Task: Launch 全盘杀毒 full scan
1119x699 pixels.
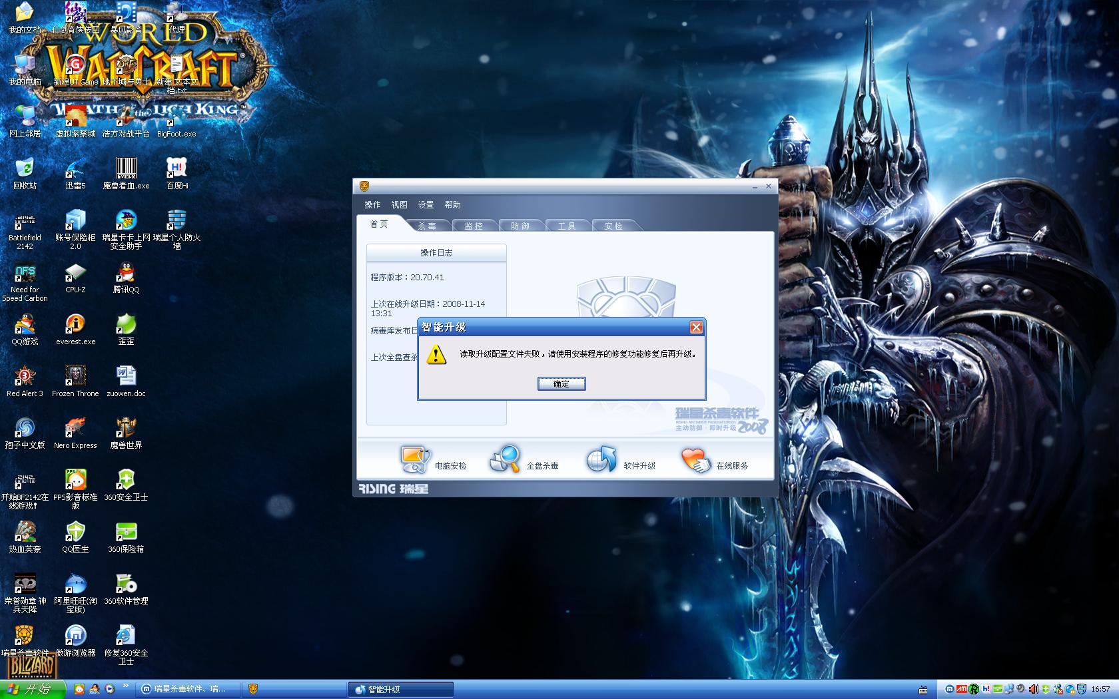Action: pyautogui.click(x=524, y=460)
